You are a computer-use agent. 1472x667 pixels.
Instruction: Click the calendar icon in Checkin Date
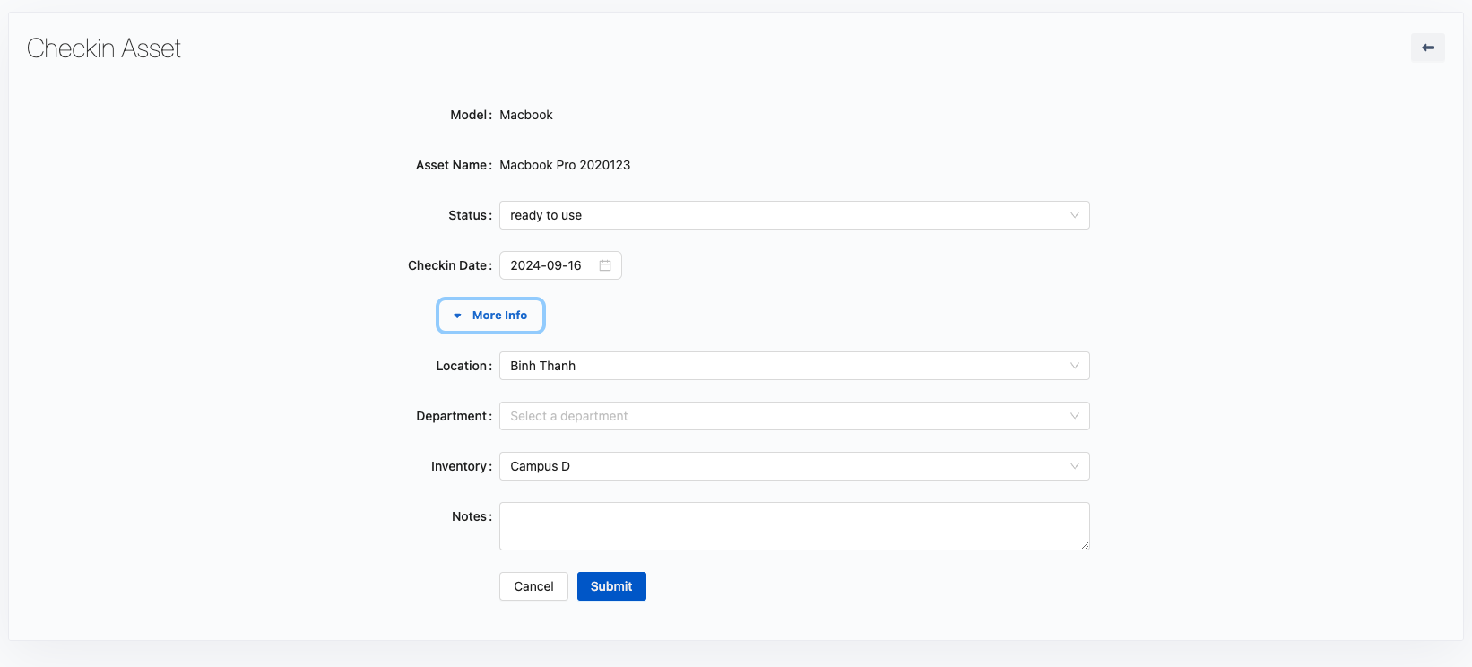[x=605, y=265]
